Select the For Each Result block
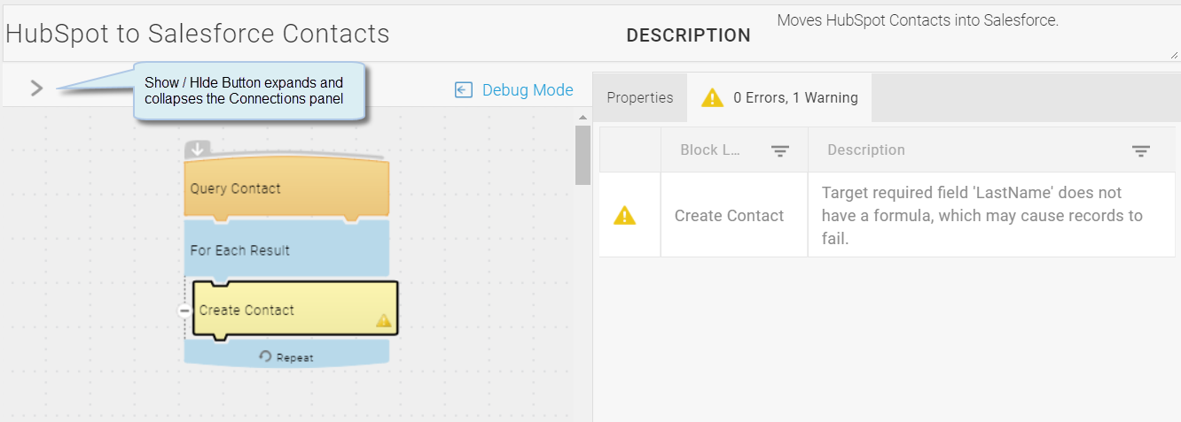1181x422 pixels. (x=286, y=249)
